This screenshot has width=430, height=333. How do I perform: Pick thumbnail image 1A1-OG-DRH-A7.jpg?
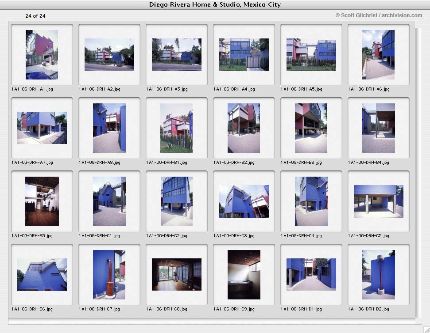click(x=42, y=128)
